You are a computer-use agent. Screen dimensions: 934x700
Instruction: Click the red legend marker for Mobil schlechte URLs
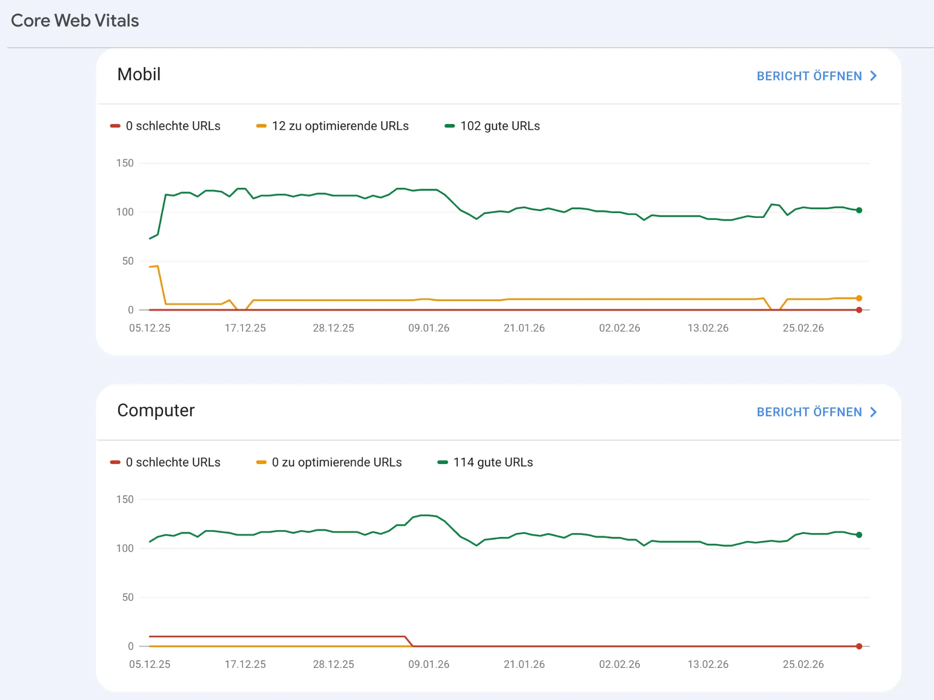coord(115,126)
